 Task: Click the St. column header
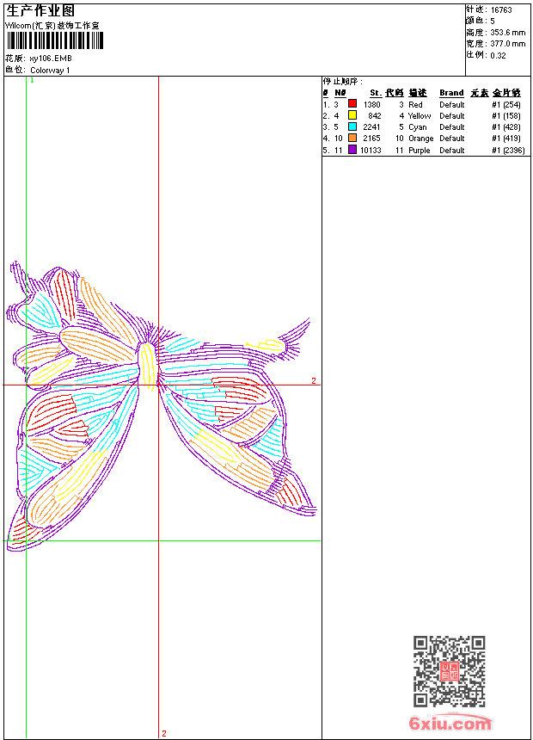(376, 93)
